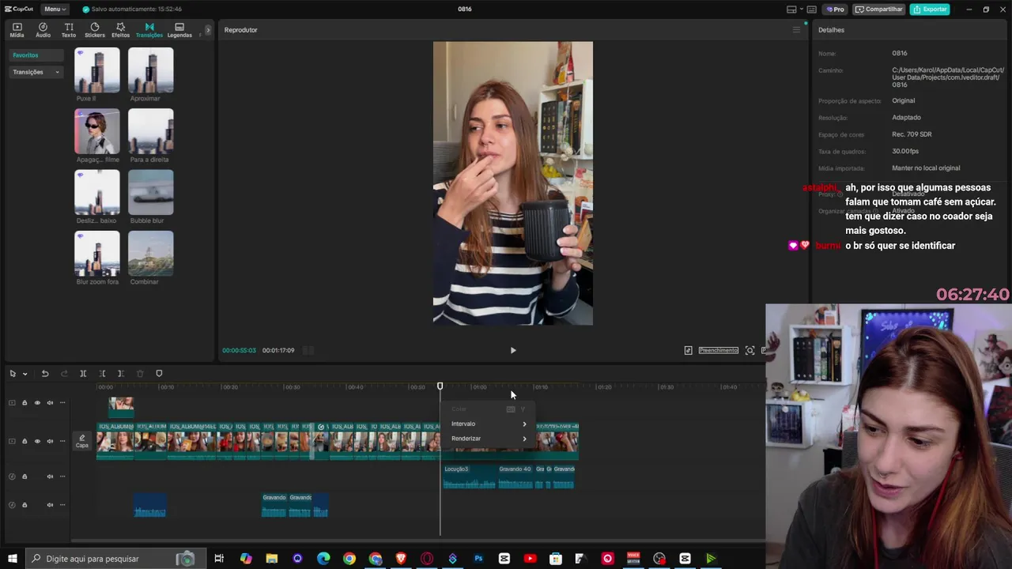
Task: Select the pointer selection tool
Action: pyautogui.click(x=13, y=374)
